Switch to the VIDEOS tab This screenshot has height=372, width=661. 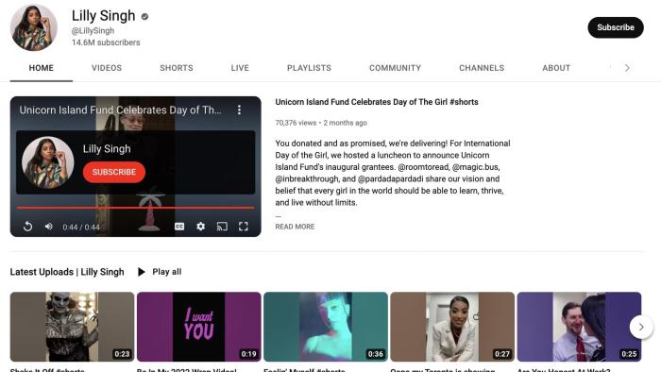(107, 68)
